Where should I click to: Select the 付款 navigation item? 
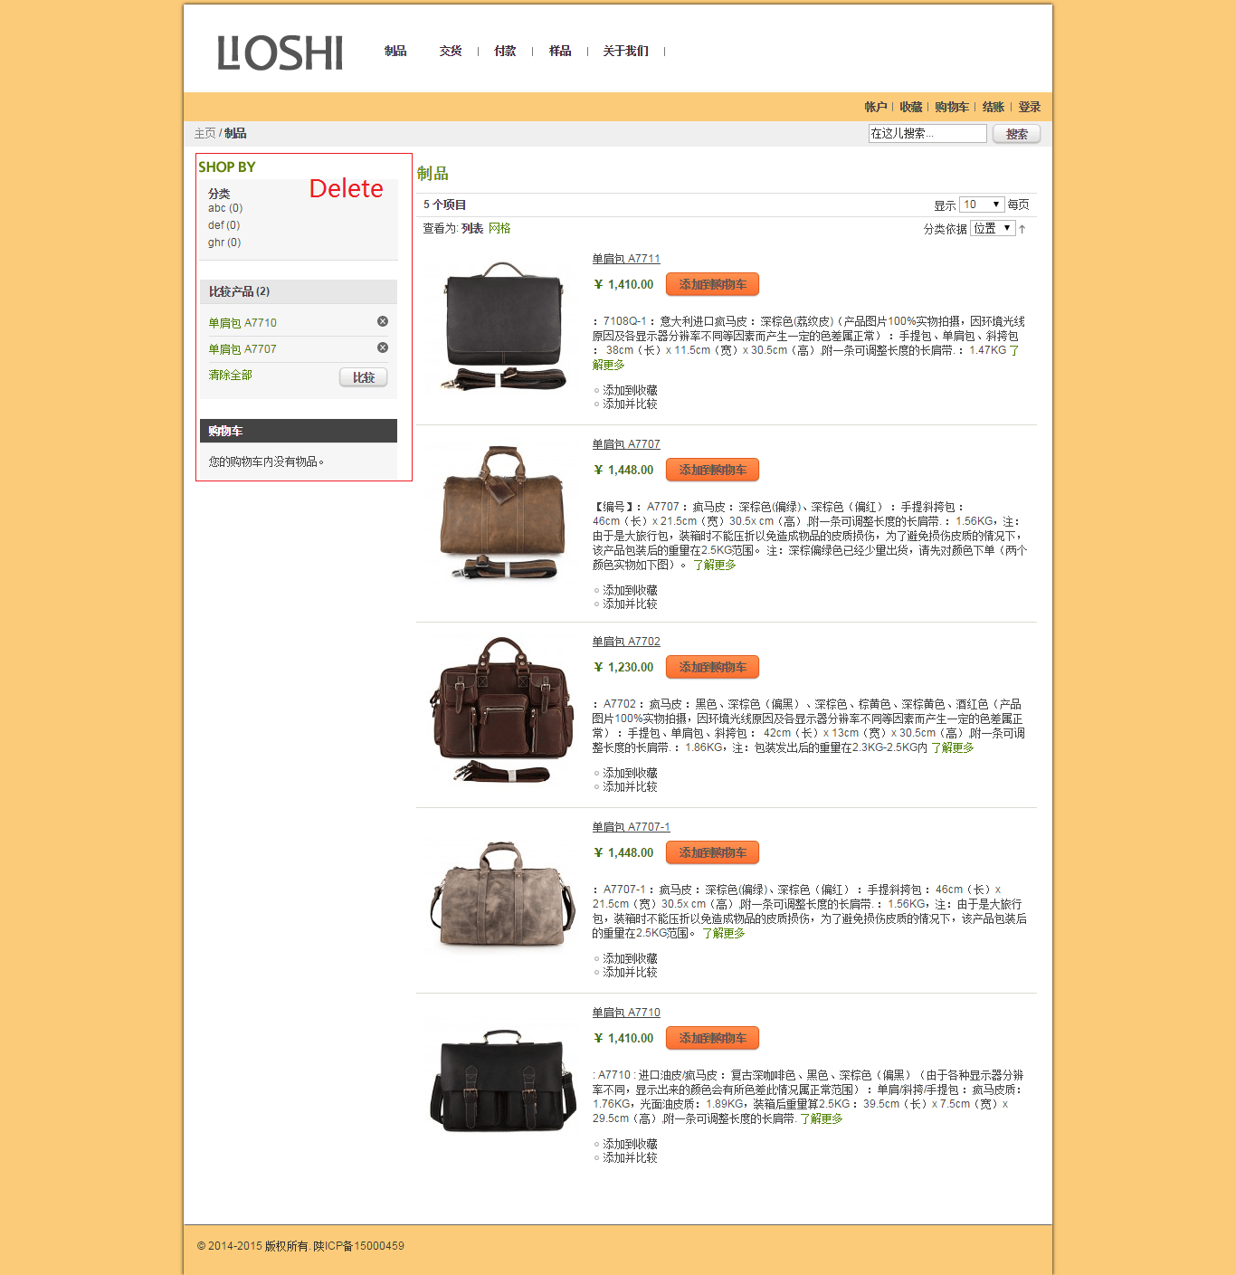click(504, 52)
